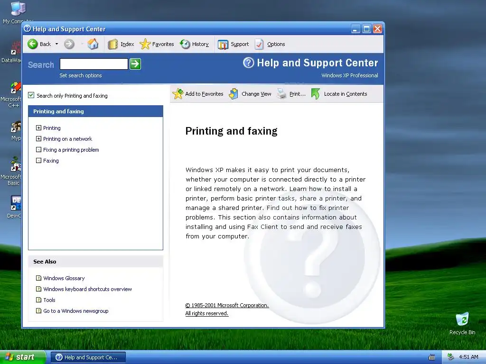This screenshot has height=364, width=486.
Task: Click the History toolbar label
Action: click(200, 44)
